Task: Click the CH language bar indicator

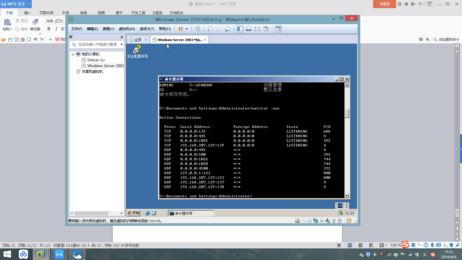Action: 340,206
